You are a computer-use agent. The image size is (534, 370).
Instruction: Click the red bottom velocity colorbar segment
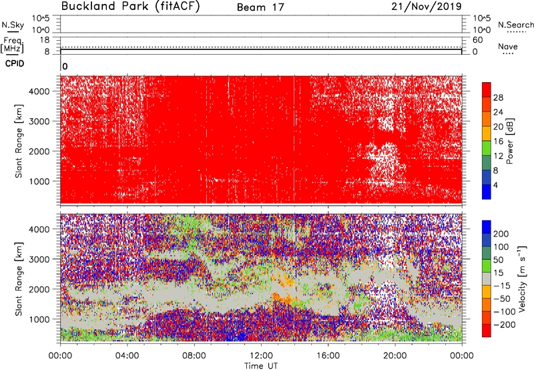(487, 331)
